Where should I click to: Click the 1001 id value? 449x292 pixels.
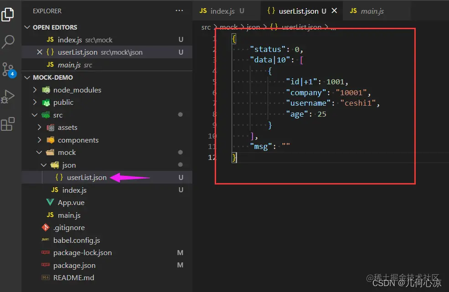click(335, 82)
